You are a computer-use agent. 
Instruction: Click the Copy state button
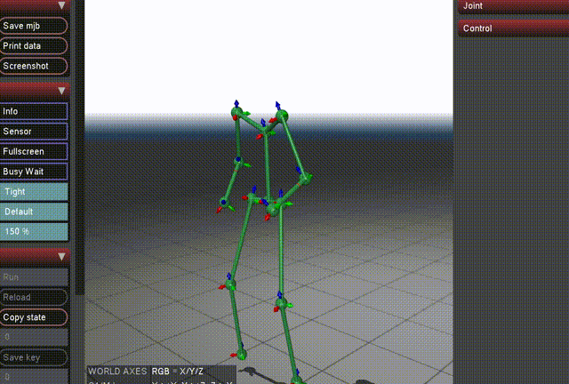click(x=34, y=317)
